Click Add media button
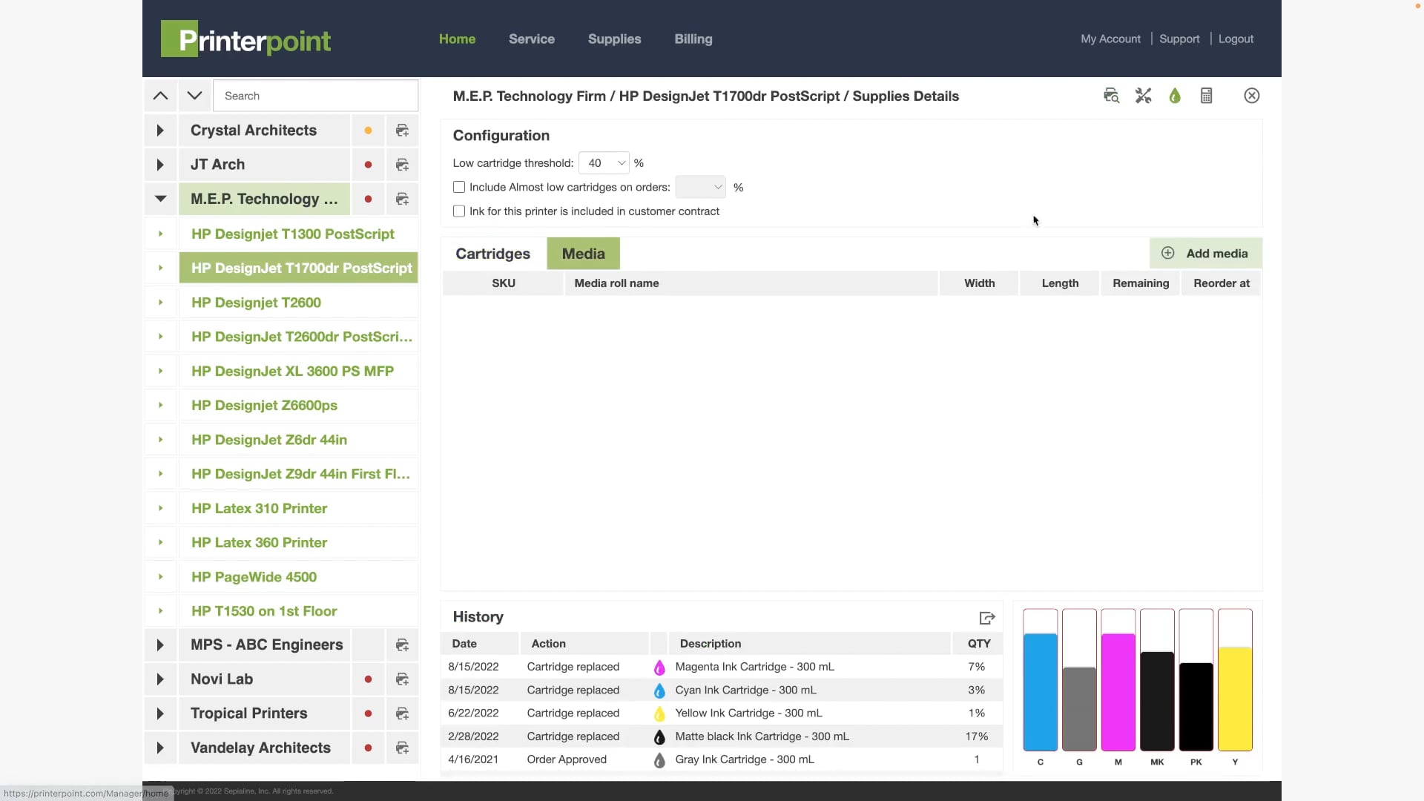This screenshot has width=1424, height=801. [1206, 254]
